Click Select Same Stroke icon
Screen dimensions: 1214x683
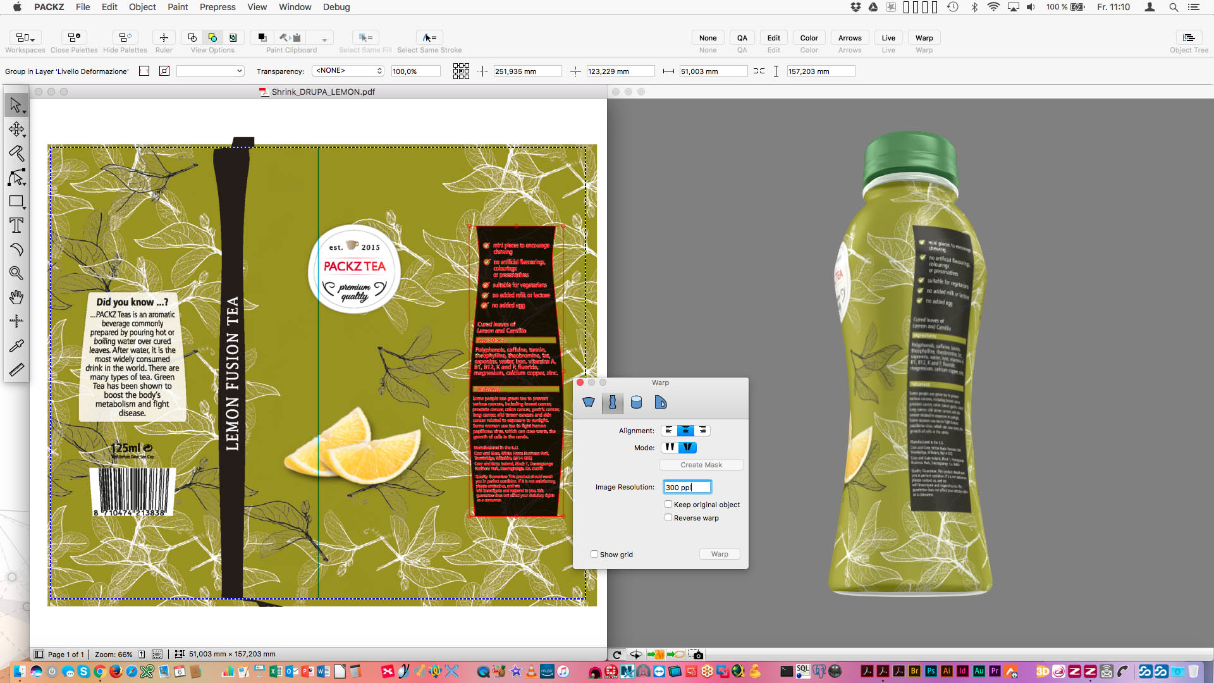point(429,38)
